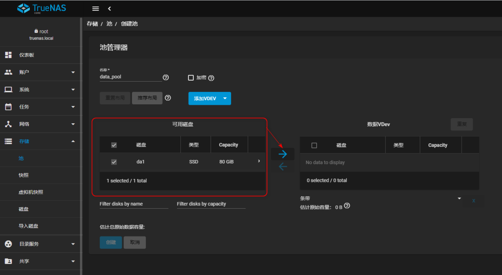The image size is (502, 275).
Task: Enable the 加密 encryption checkbox
Action: (x=191, y=77)
